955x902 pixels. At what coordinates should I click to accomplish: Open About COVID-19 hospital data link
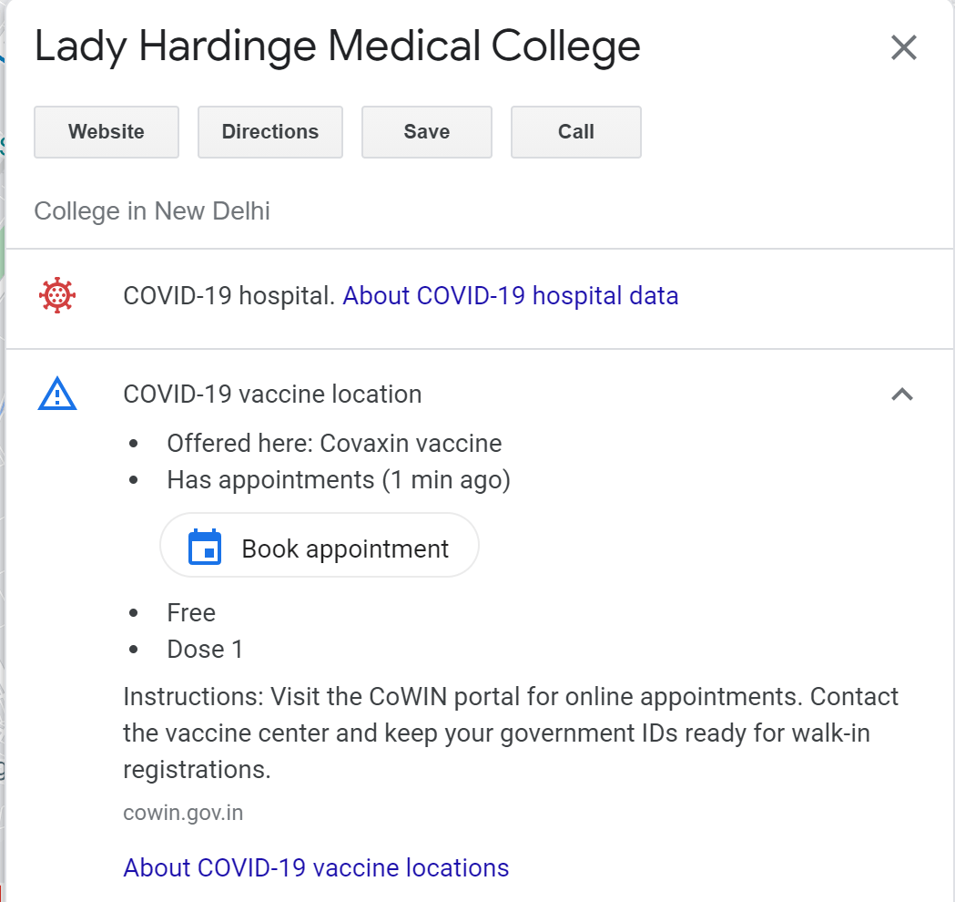click(511, 295)
